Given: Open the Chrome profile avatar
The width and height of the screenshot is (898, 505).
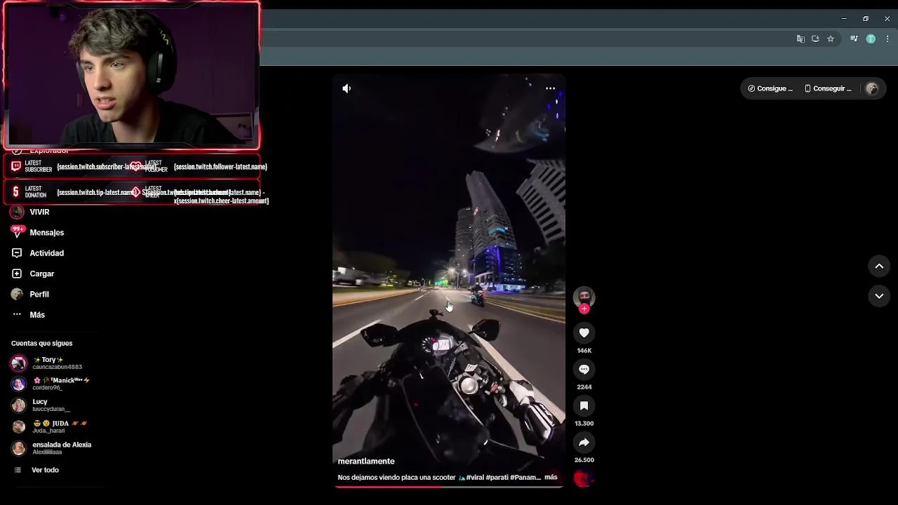Looking at the screenshot, I should pyautogui.click(x=871, y=39).
